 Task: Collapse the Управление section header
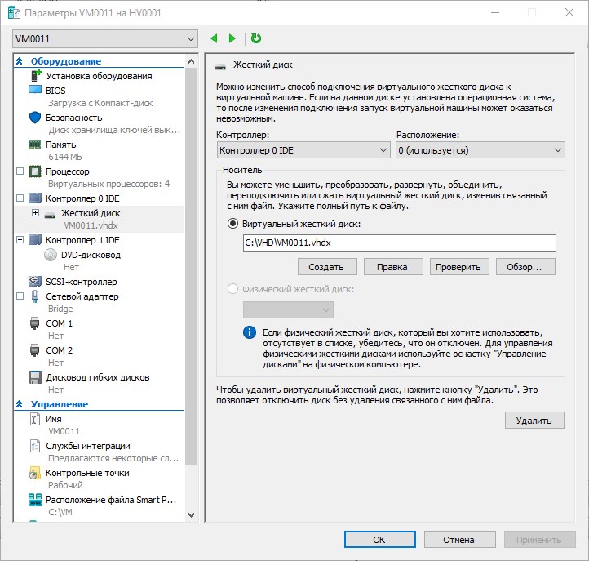pos(20,404)
